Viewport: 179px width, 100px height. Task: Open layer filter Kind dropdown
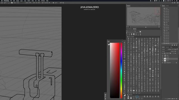[x=165, y=49]
